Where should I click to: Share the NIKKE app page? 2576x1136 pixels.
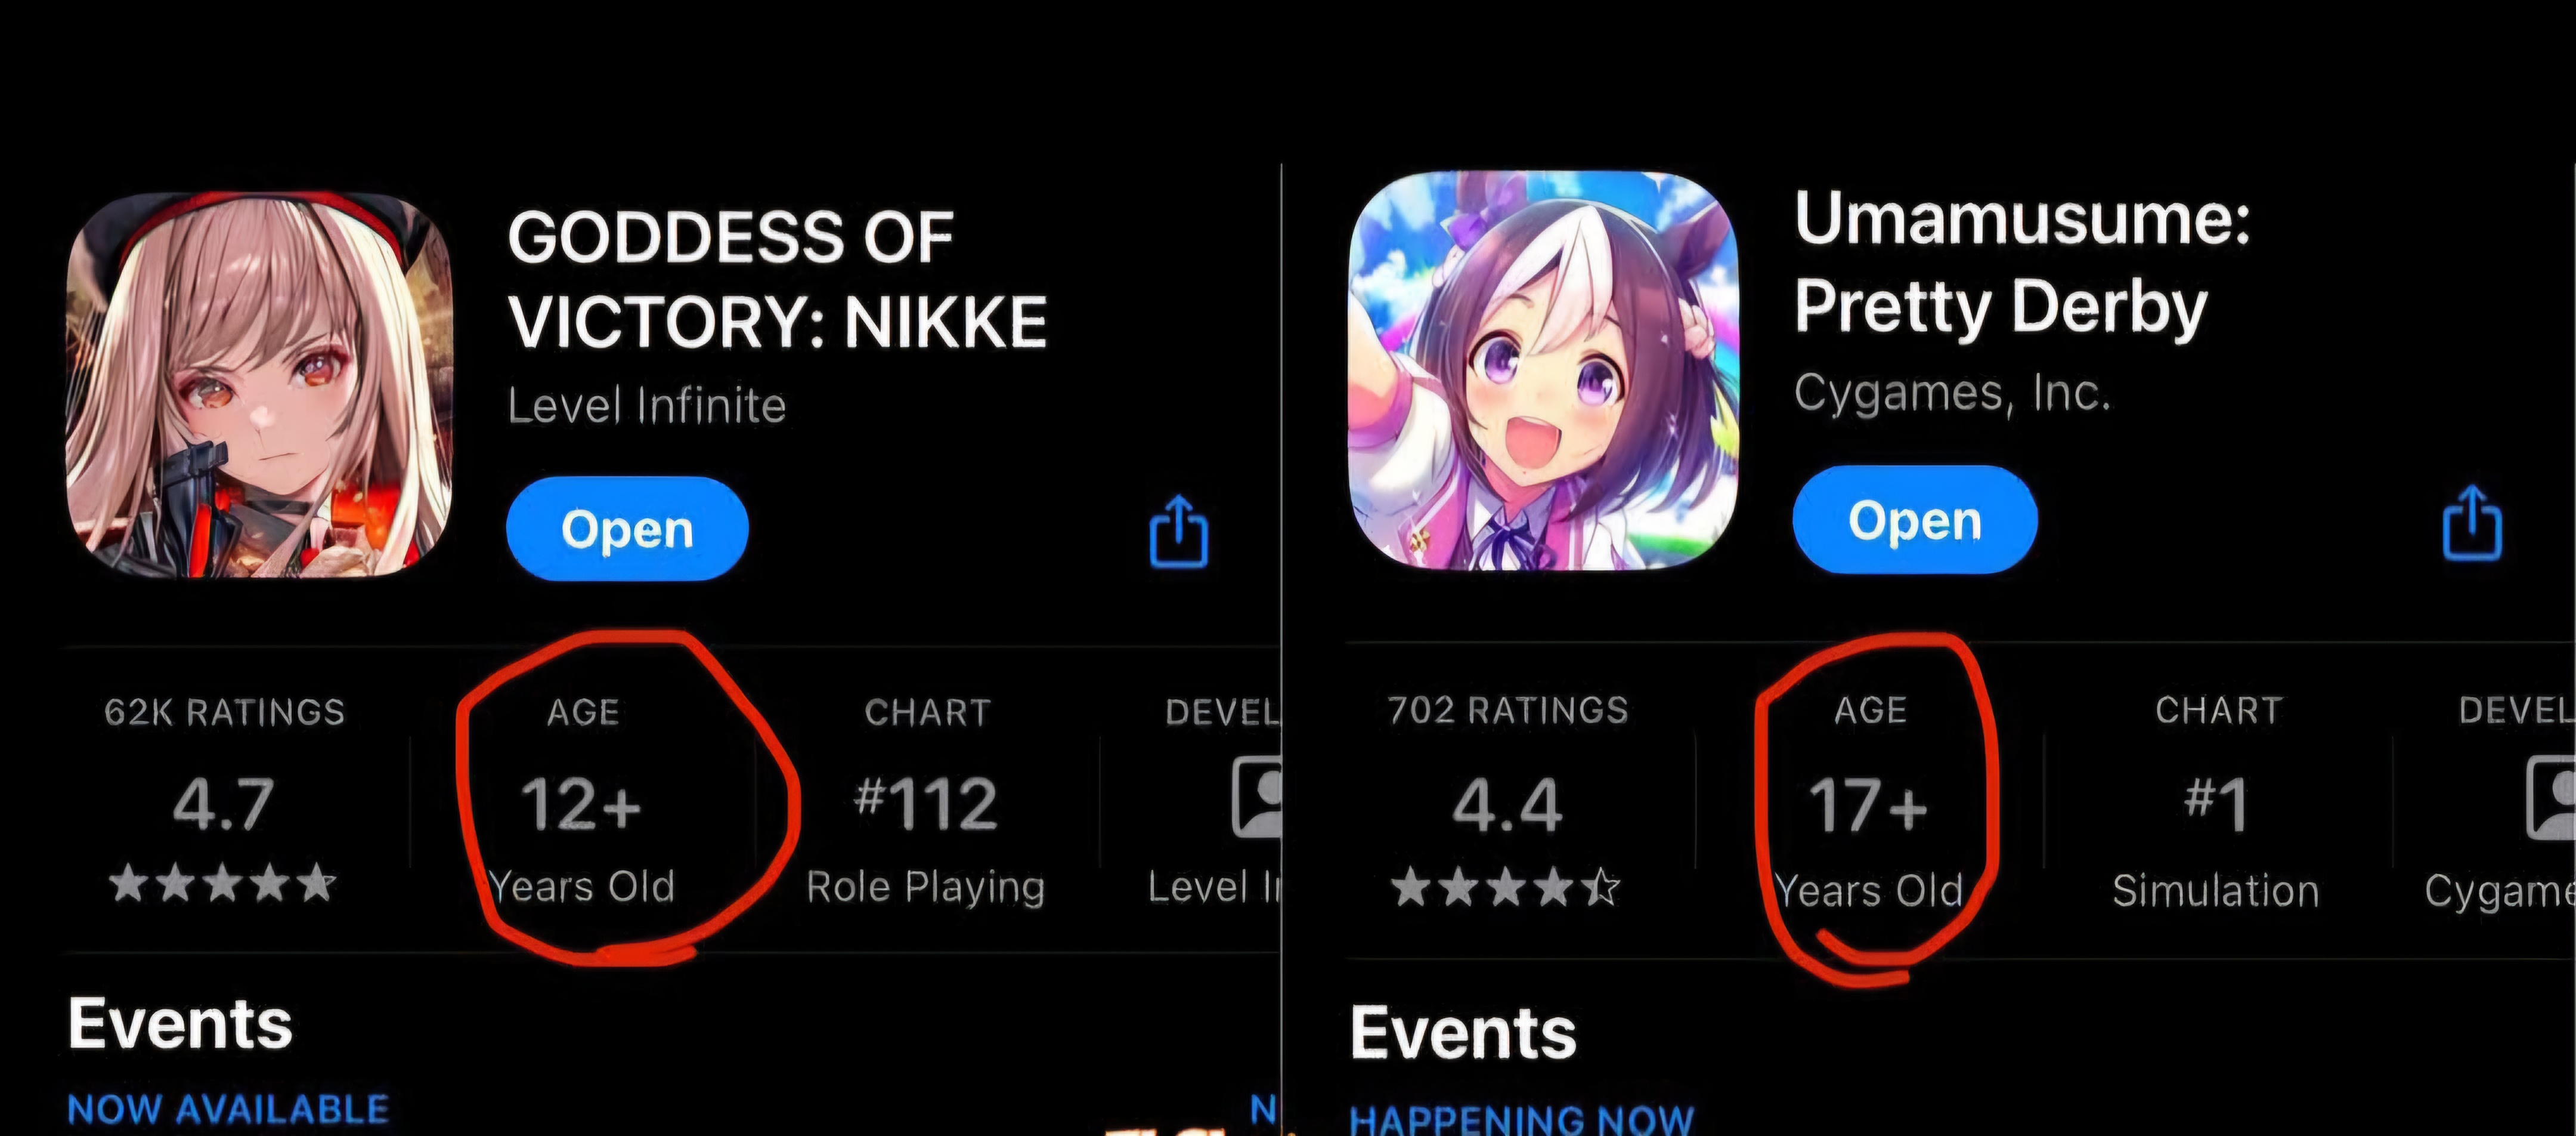1179,530
